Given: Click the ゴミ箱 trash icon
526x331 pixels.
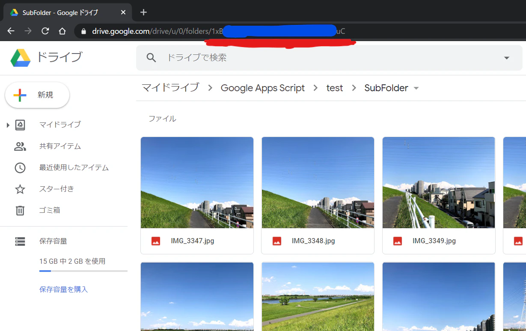Looking at the screenshot, I should tap(20, 210).
